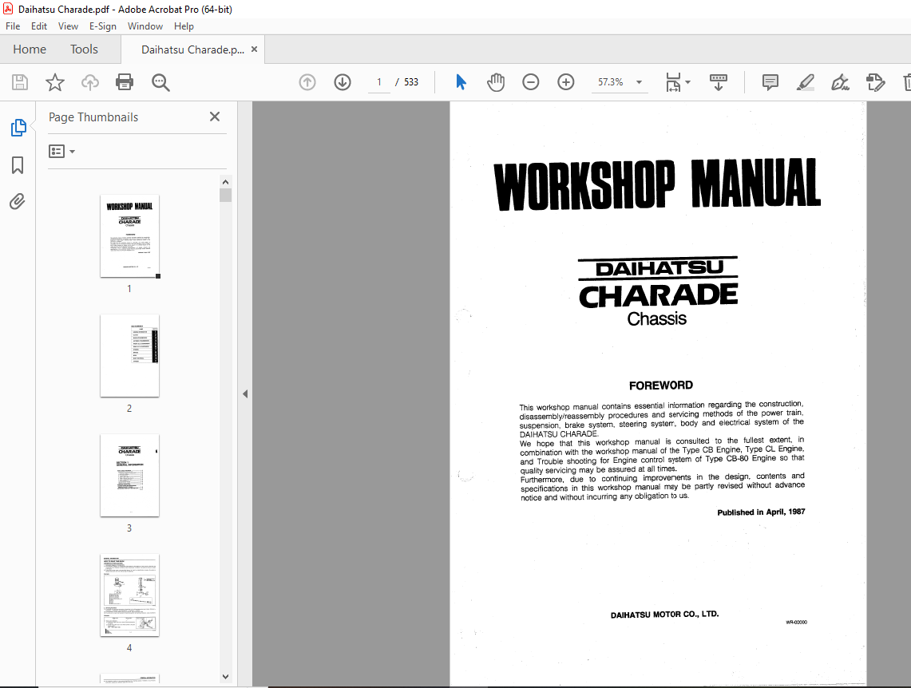Open the Window menu
This screenshot has width=911, height=688.
pyautogui.click(x=145, y=26)
